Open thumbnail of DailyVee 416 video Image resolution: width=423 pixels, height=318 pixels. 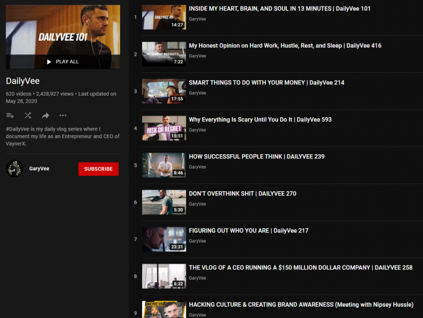pos(164,54)
